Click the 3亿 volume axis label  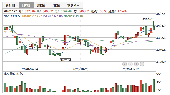[159, 82]
